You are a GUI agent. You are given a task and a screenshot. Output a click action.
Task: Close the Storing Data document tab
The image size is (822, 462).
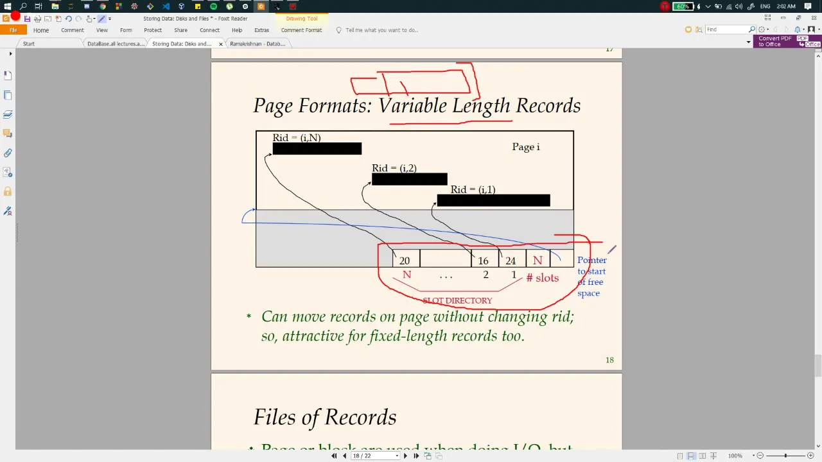tap(220, 44)
